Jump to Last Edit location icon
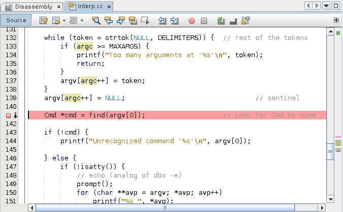The width and height of the screenshot is (343, 212). click(44, 21)
